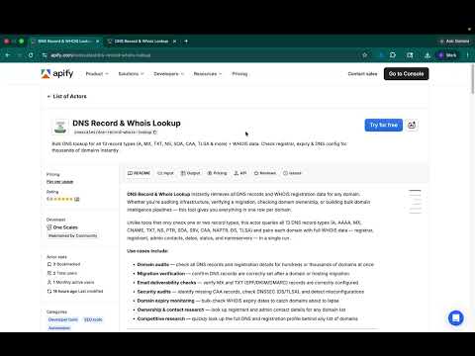Image resolution: width=475 pixels, height=356 pixels.
Task: Switch to the README tab
Action: point(139,173)
